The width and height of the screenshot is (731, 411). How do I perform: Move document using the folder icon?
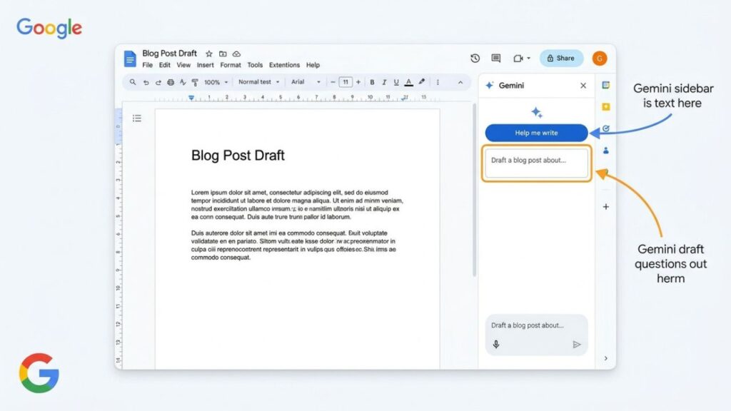(x=223, y=54)
